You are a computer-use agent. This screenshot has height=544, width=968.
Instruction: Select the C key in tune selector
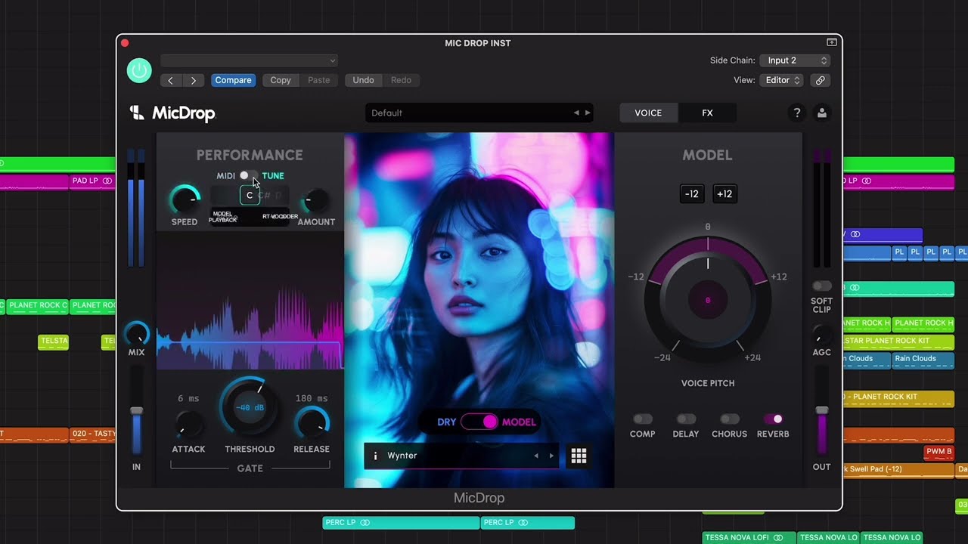(x=250, y=195)
